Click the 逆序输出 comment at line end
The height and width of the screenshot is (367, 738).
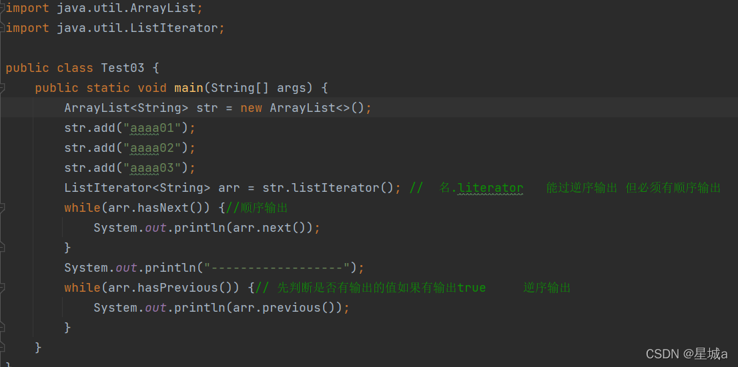[547, 287]
